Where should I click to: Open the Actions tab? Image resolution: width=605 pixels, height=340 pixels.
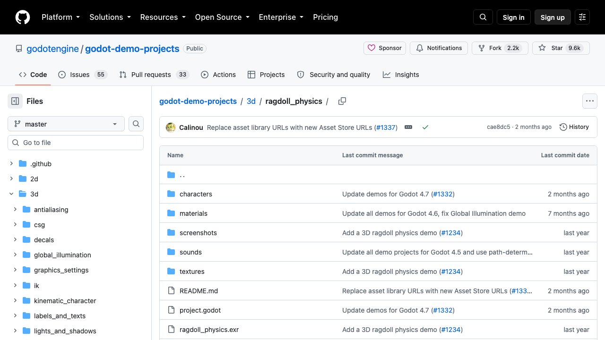click(x=218, y=75)
